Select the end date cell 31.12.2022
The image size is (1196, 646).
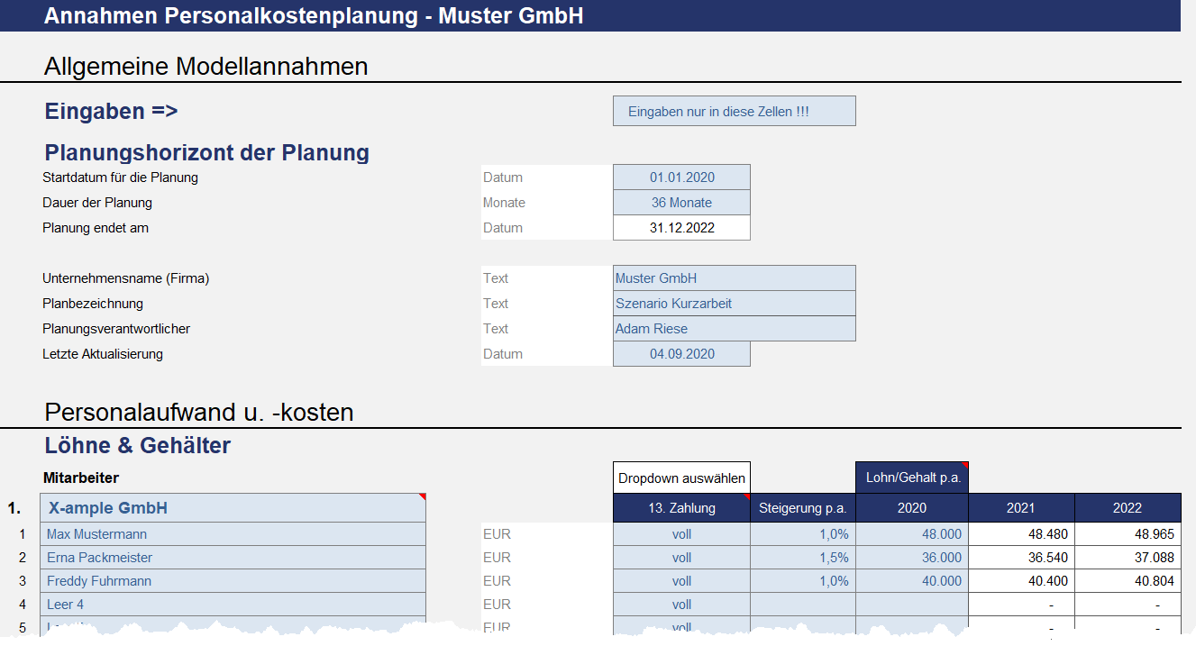coord(681,228)
